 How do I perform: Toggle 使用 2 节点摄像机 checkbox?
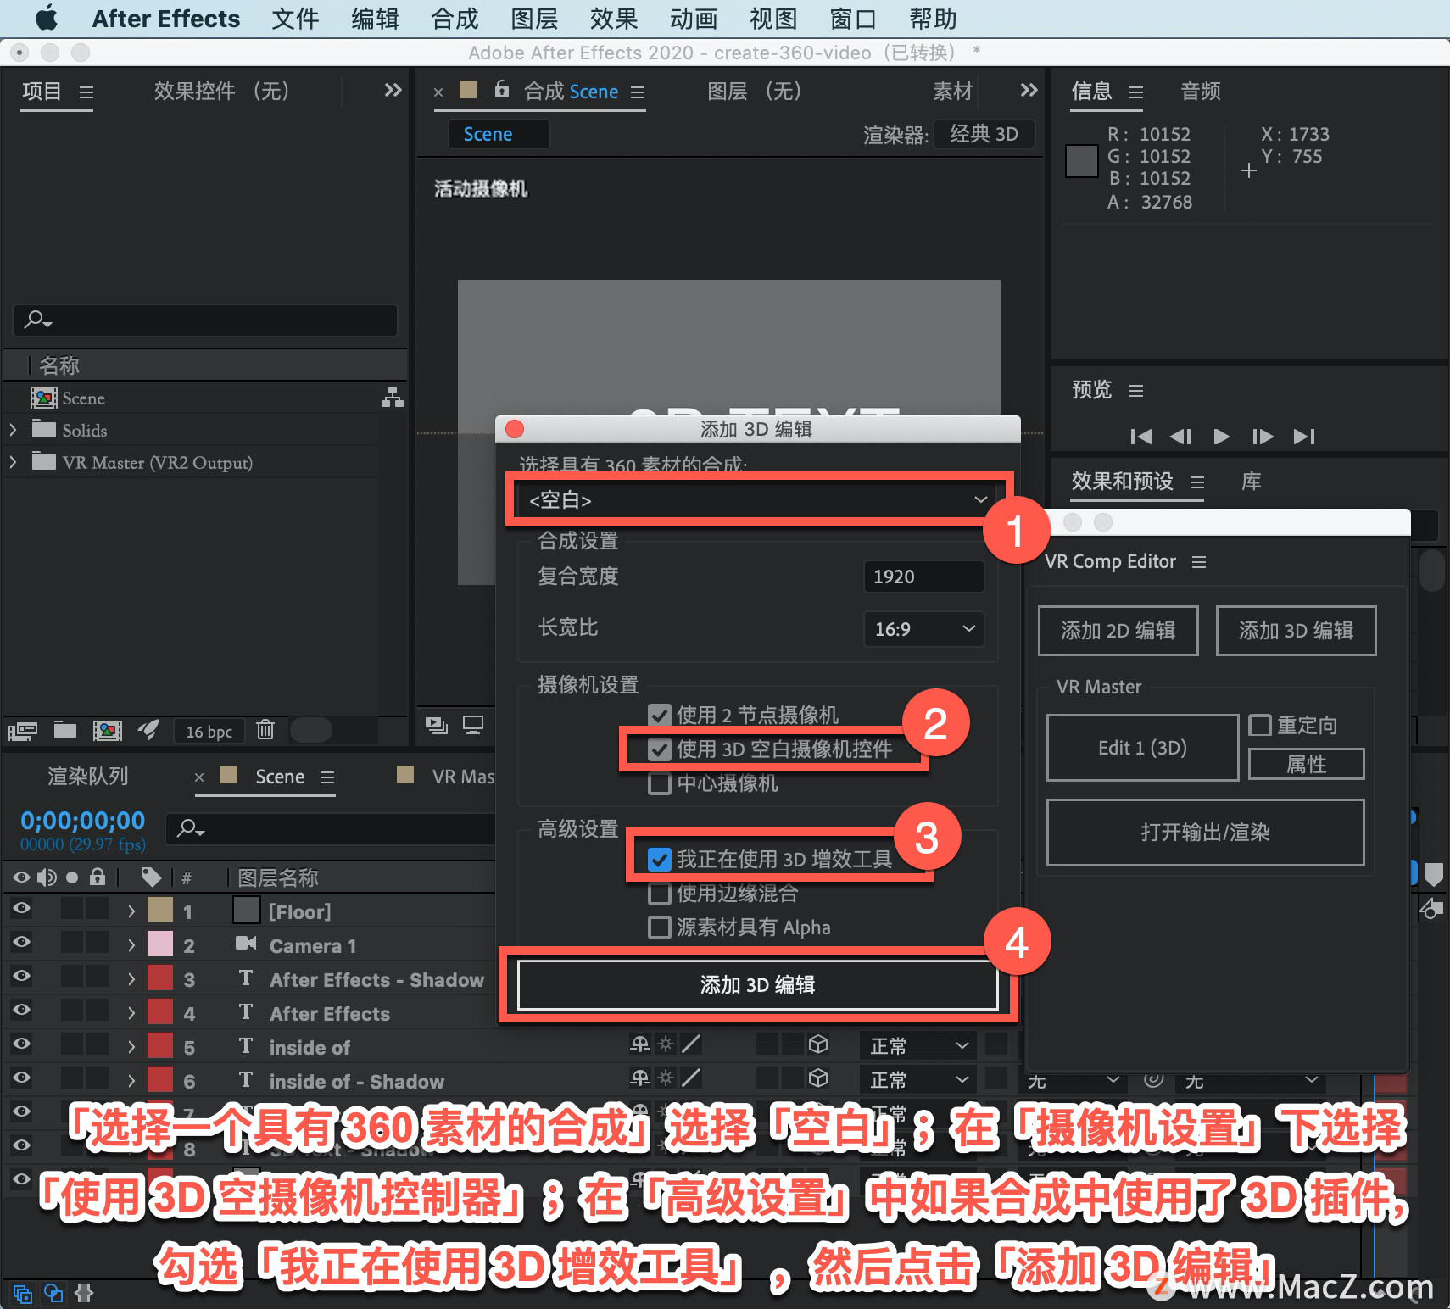(x=659, y=716)
